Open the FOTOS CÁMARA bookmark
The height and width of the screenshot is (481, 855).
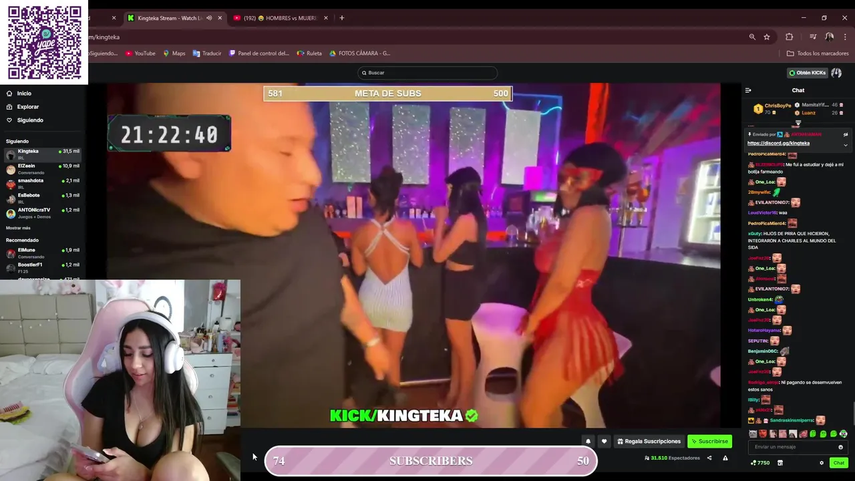point(359,53)
